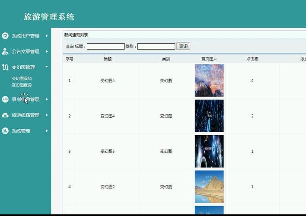This screenshot has height=216, width=306.
Task: Click the 类别 column header
Action: click(x=166, y=59)
